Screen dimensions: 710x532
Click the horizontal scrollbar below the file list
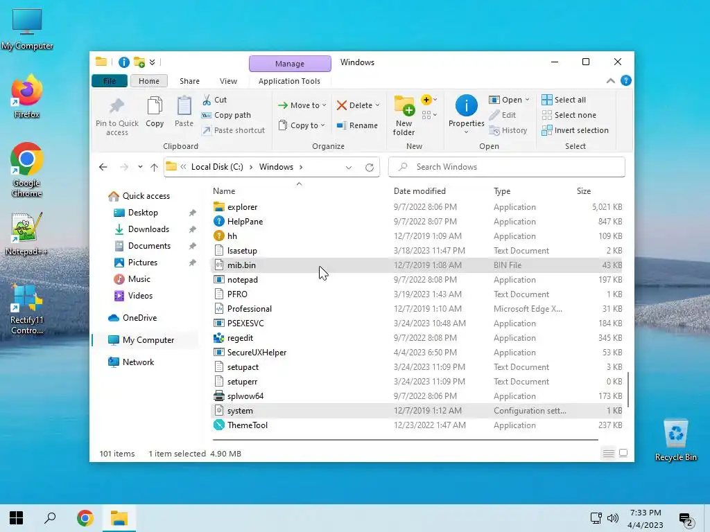click(x=405, y=439)
